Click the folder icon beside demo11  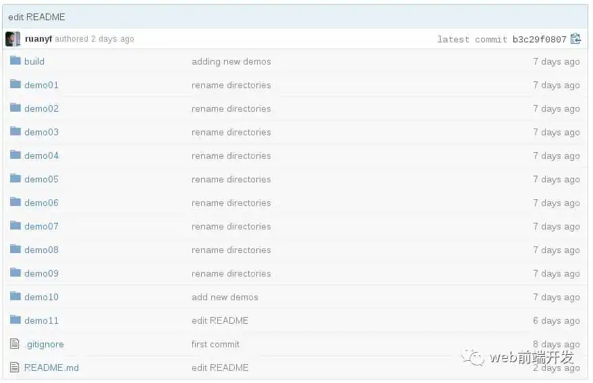[16, 320]
